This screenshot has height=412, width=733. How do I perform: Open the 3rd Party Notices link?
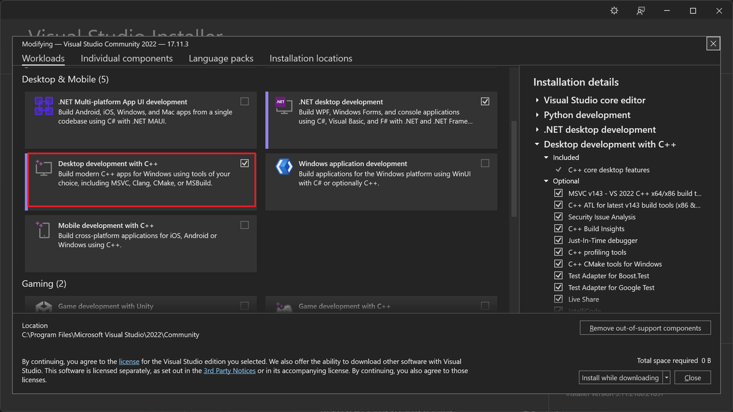click(x=229, y=370)
